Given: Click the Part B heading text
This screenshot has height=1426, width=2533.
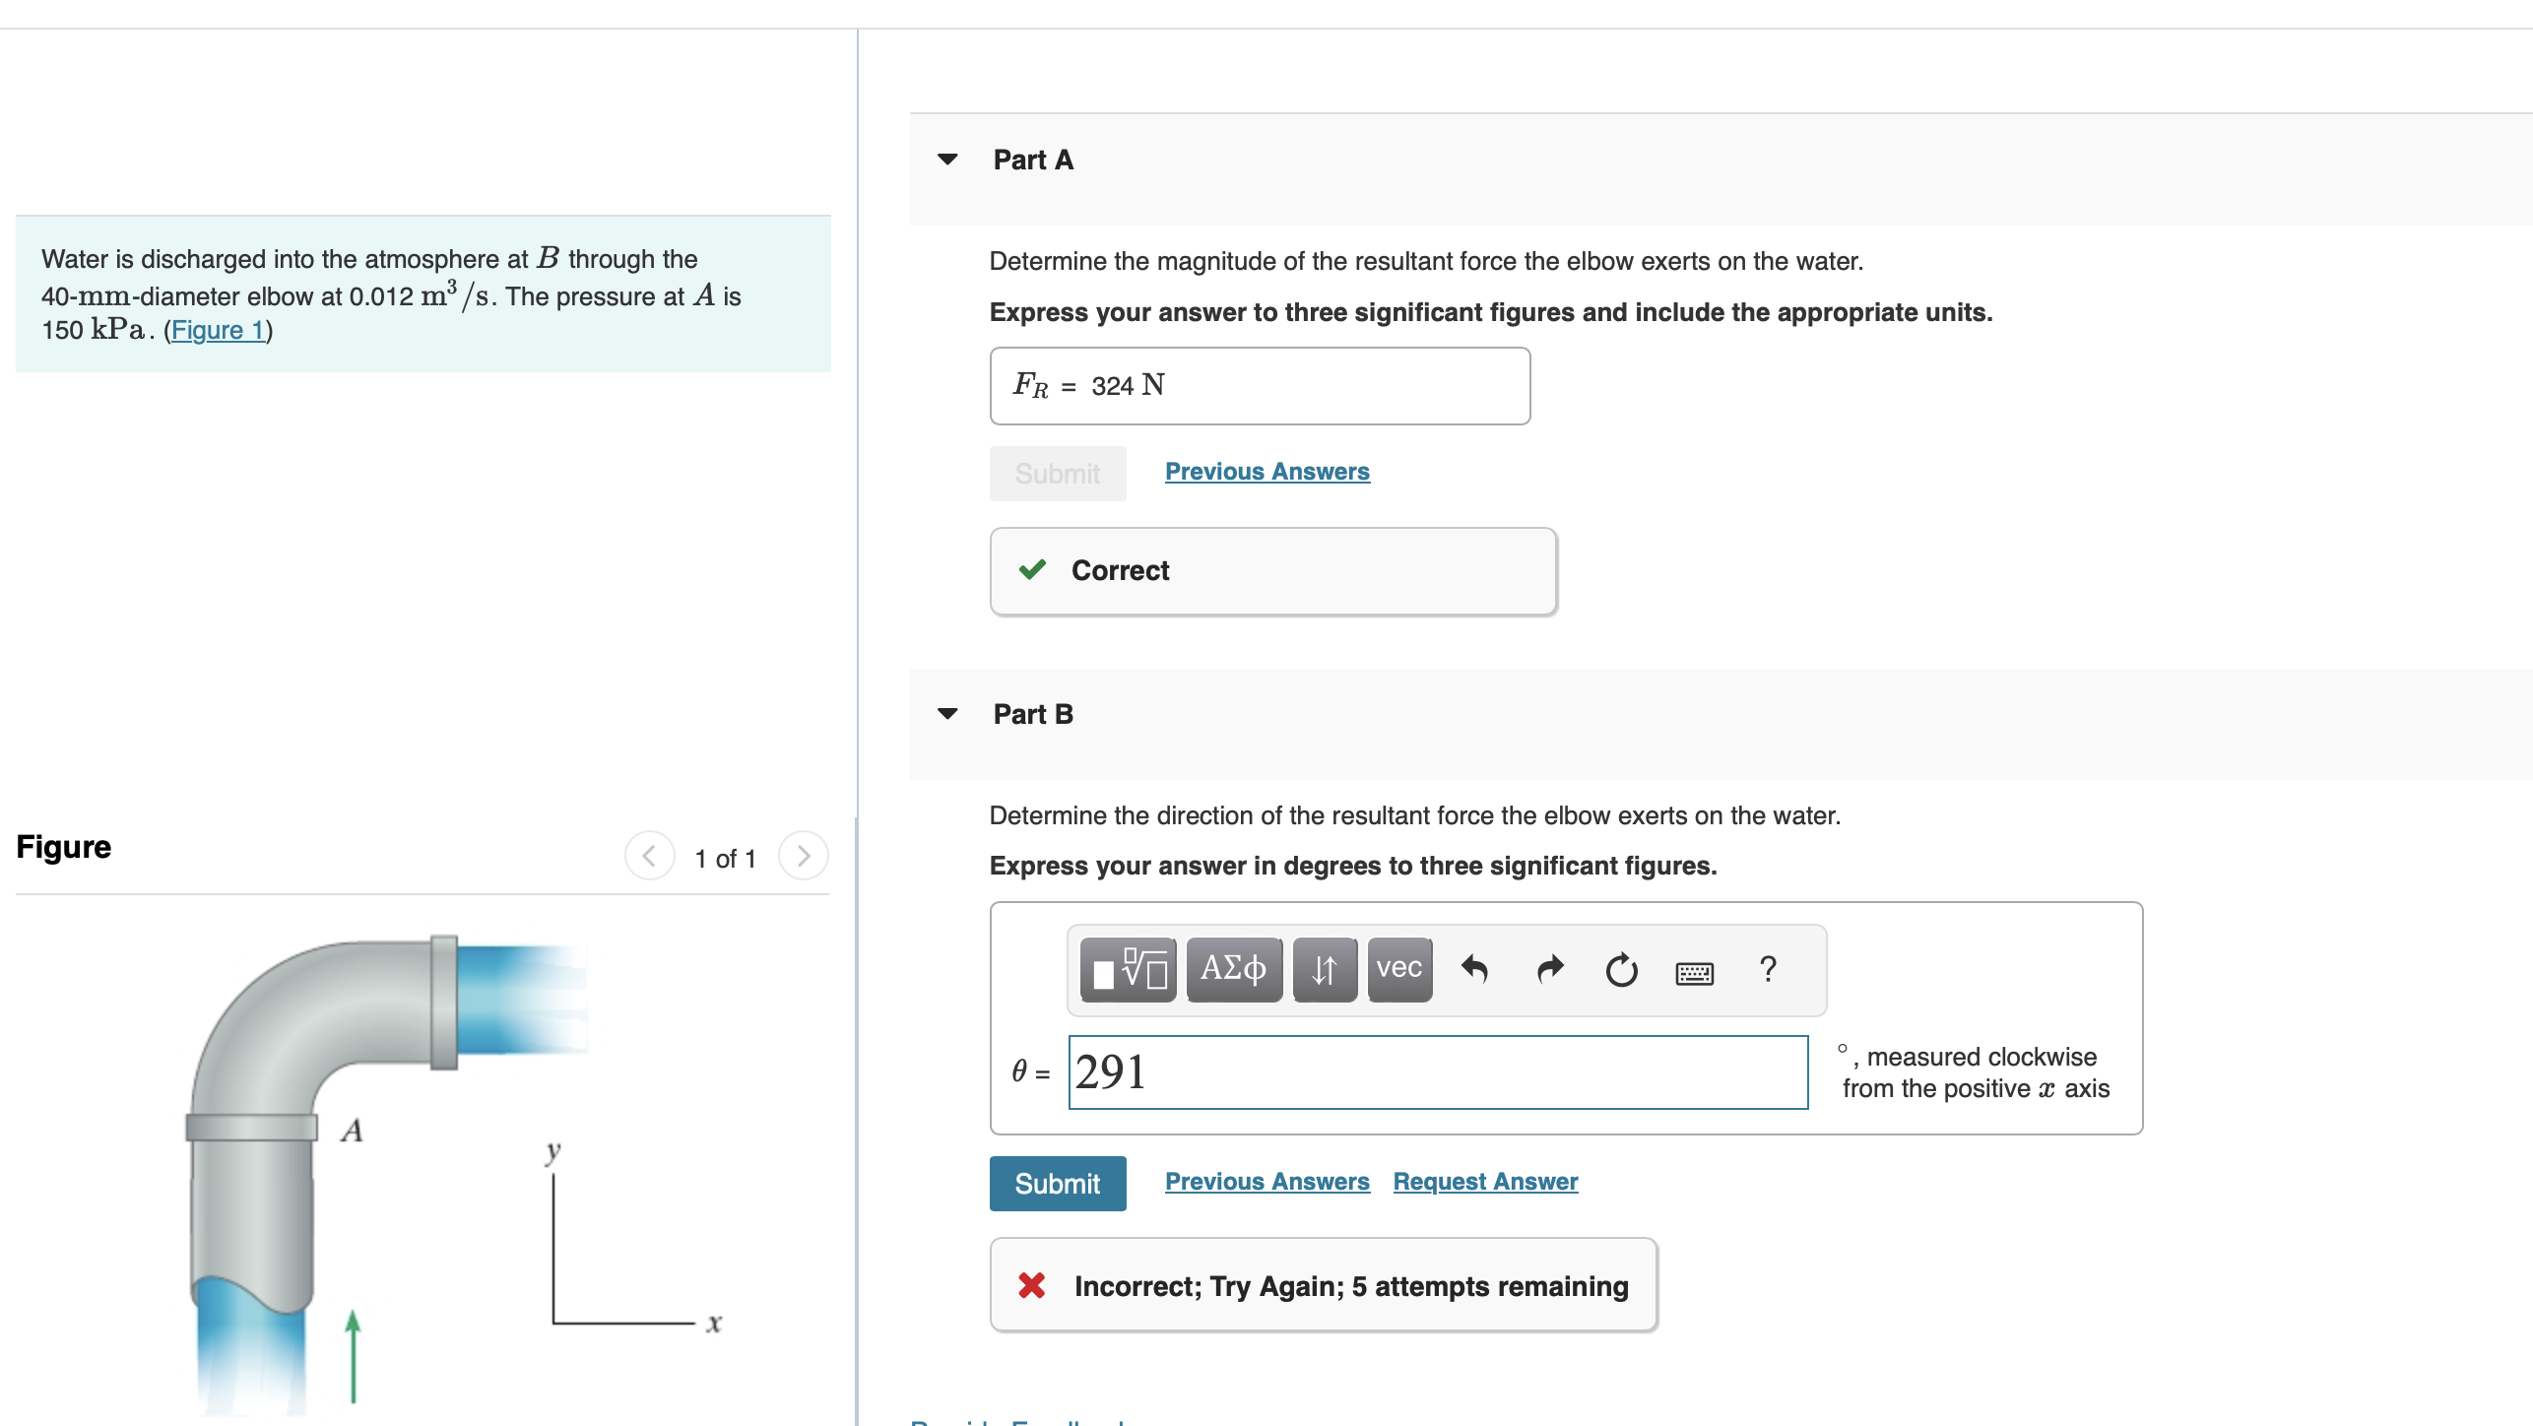Looking at the screenshot, I should 1033,714.
